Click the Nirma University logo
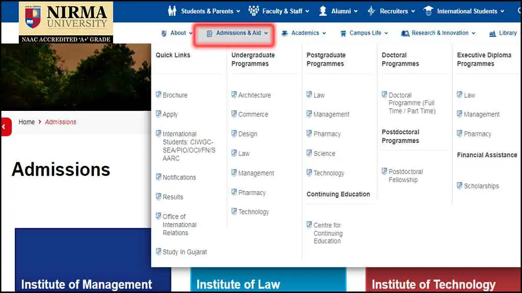522x293 pixels. tap(66, 22)
